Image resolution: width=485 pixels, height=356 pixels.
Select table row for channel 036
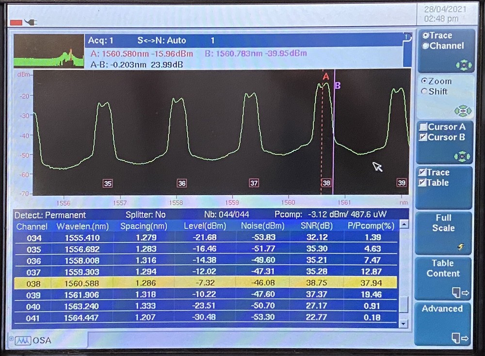tap(206, 260)
